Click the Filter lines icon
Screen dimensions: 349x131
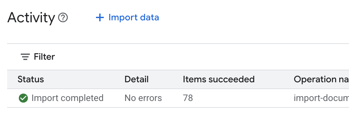click(25, 57)
